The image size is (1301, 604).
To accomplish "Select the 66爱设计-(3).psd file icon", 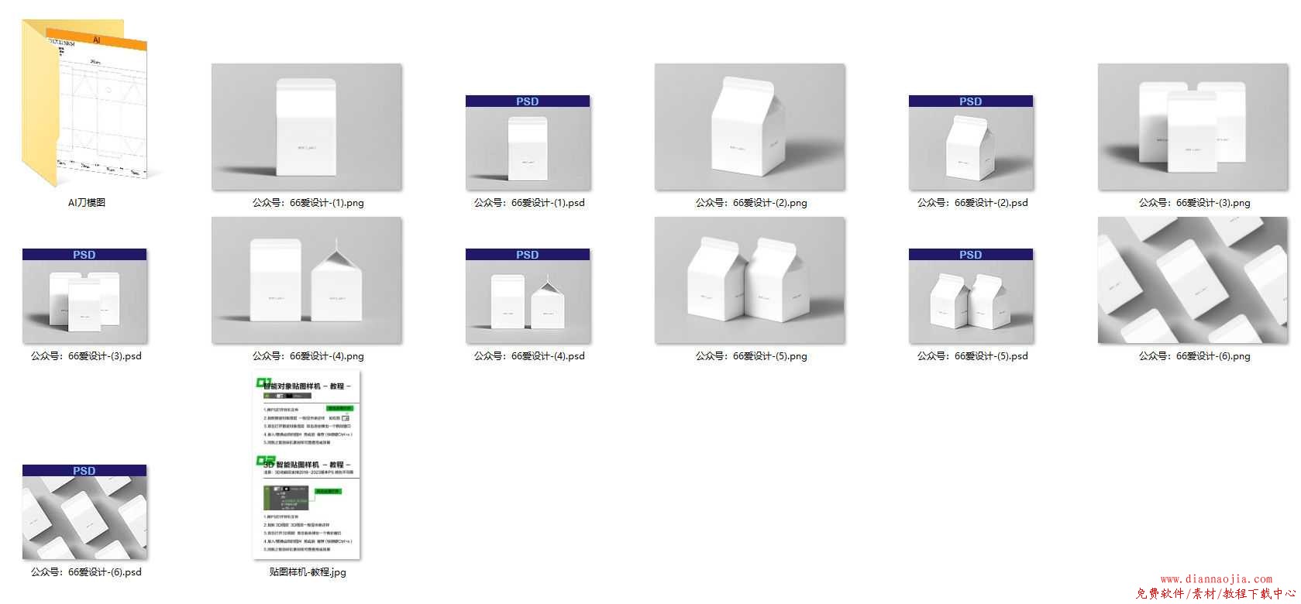I will [x=84, y=296].
